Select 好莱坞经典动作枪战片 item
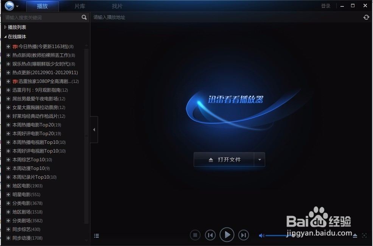The image size is (373, 246). [39, 116]
